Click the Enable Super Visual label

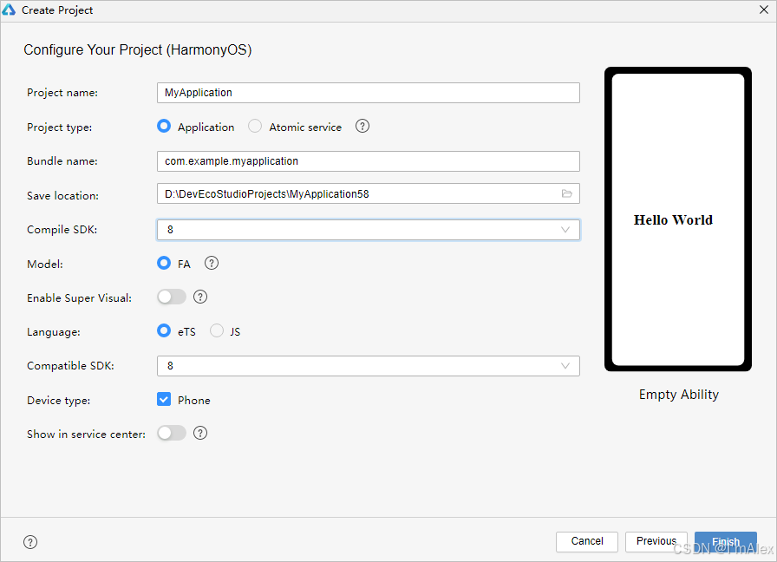point(79,297)
